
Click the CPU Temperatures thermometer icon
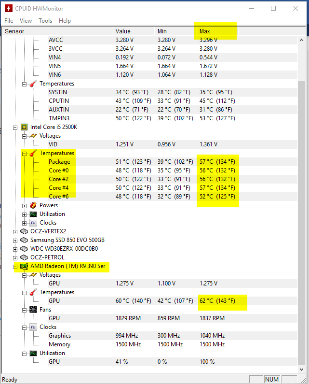tap(33, 153)
